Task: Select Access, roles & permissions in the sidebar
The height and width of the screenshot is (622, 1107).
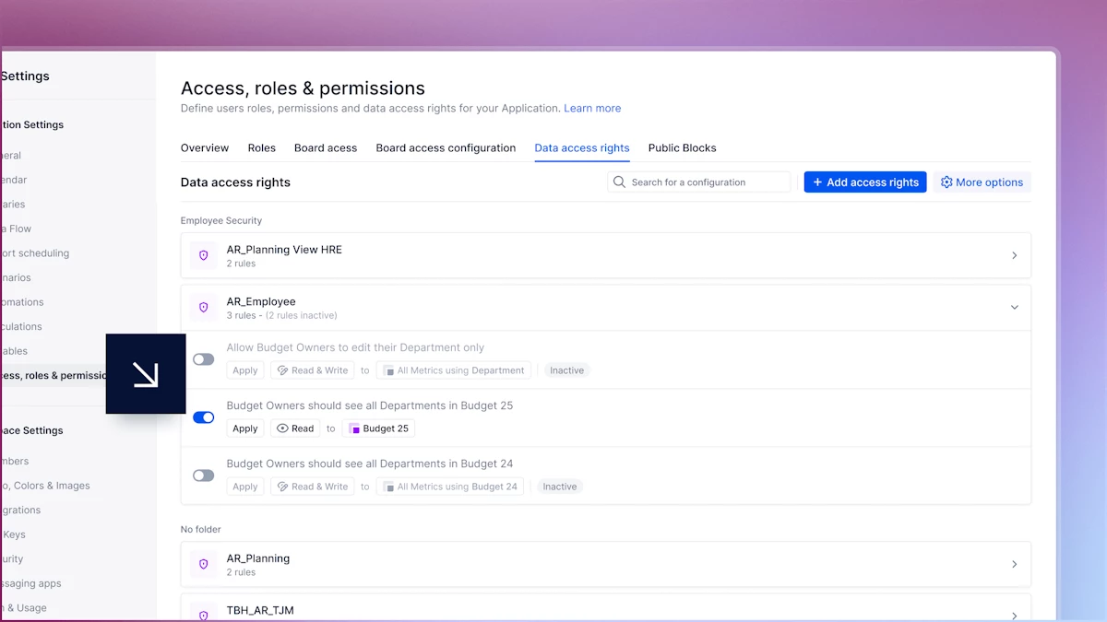Action: [54, 375]
